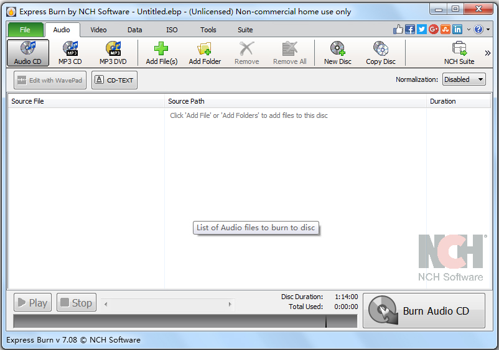The width and height of the screenshot is (499, 350).
Task: Open the File menu tab
Action: (25, 30)
